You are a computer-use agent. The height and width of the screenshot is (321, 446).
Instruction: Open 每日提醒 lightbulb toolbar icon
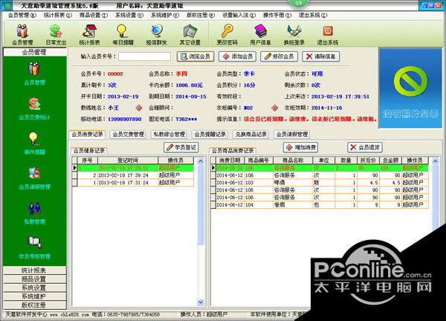click(123, 35)
